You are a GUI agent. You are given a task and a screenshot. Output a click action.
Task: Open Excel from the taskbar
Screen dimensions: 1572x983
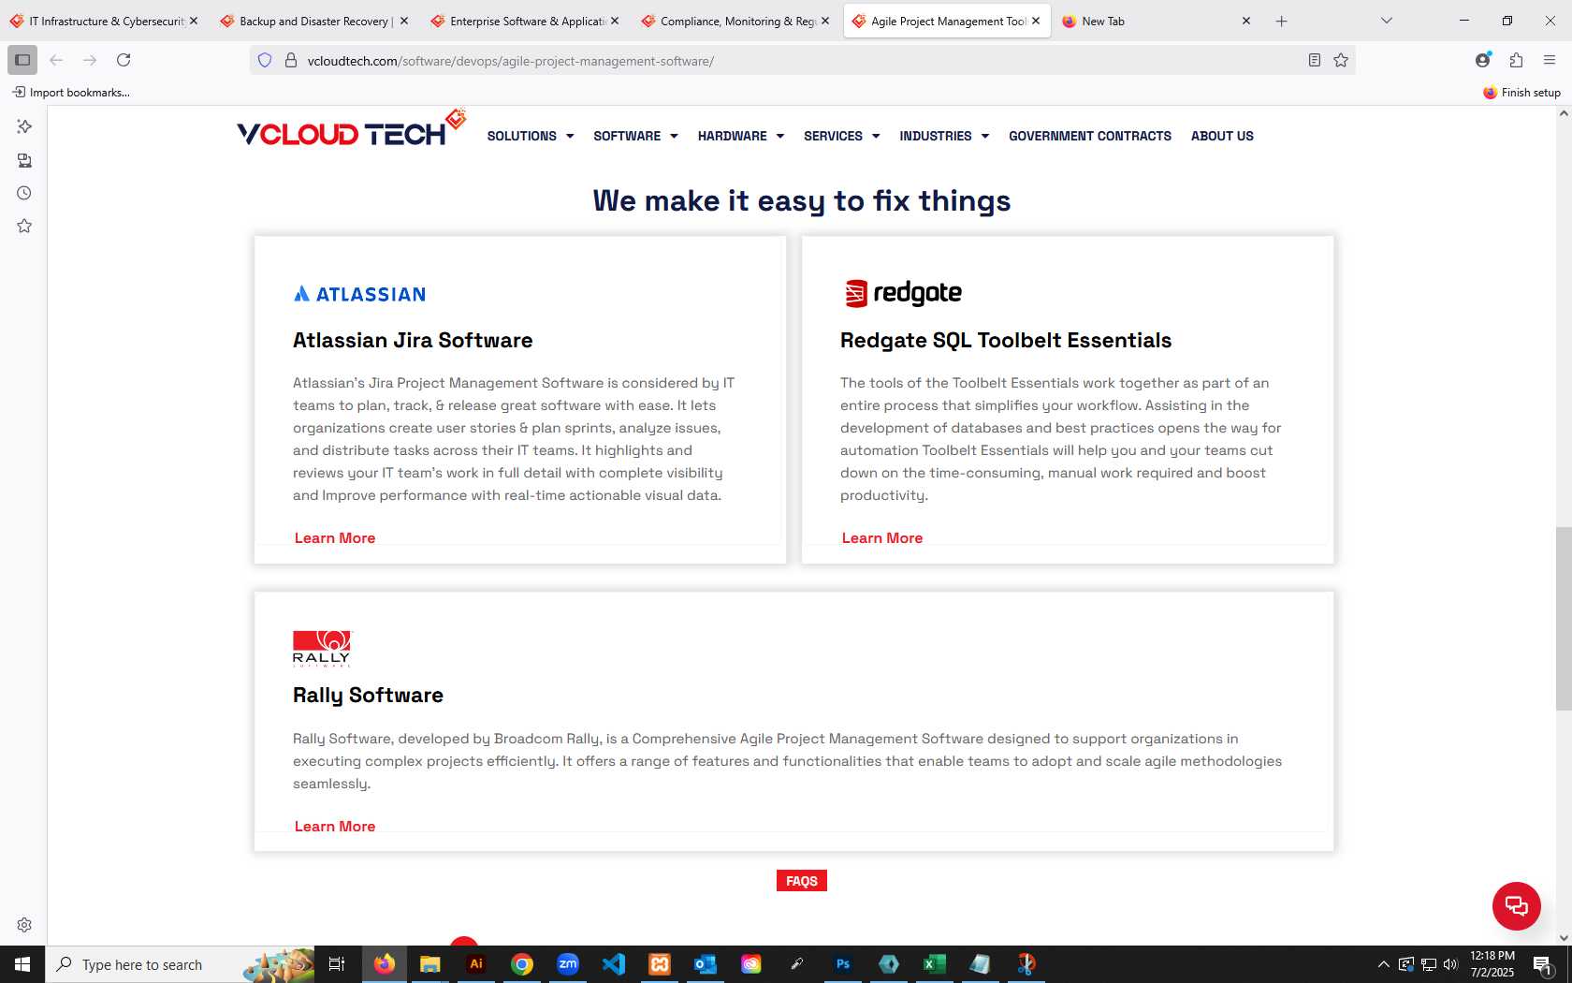coord(935,964)
